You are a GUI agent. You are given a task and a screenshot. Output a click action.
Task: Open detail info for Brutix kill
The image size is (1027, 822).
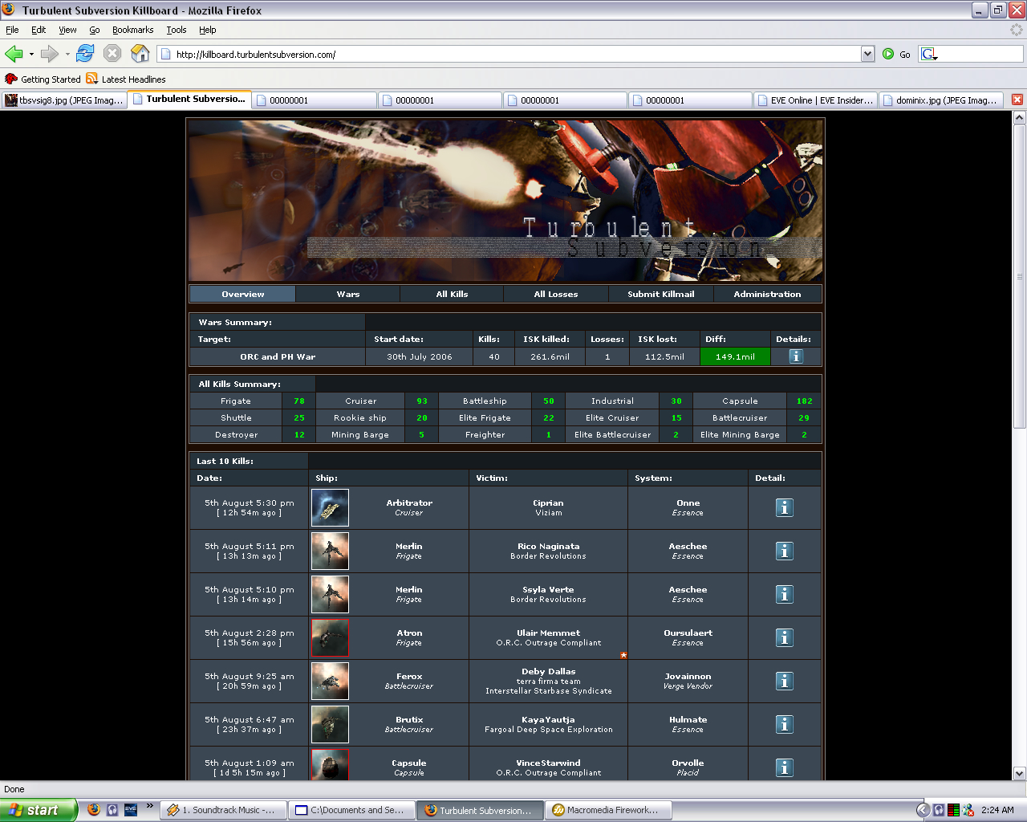pyautogui.click(x=785, y=724)
